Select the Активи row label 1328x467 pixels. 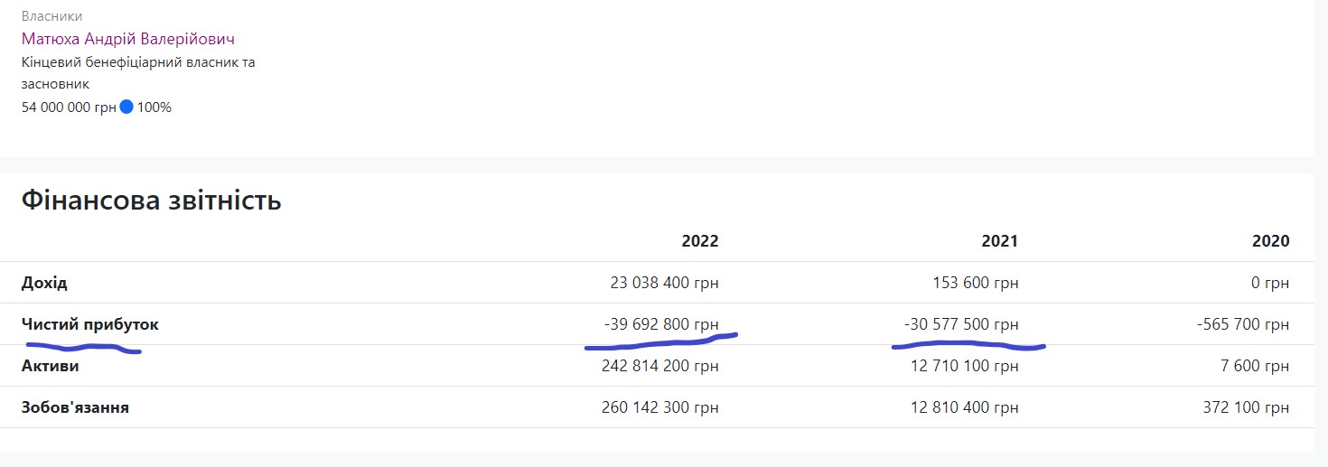(x=50, y=366)
